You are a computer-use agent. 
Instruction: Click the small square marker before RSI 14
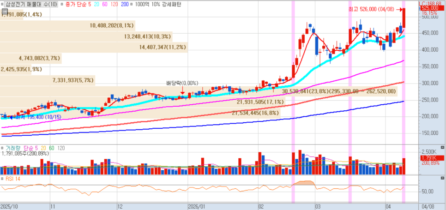(x=3, y=179)
